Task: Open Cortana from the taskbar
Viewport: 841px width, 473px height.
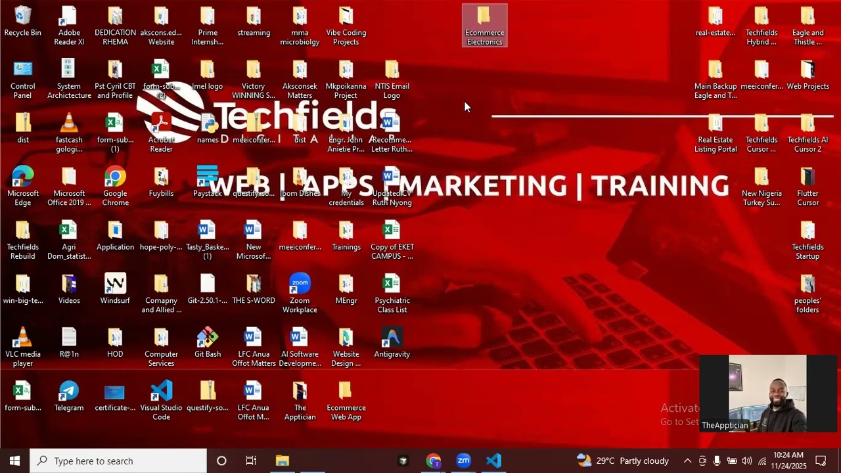Action: [221, 461]
